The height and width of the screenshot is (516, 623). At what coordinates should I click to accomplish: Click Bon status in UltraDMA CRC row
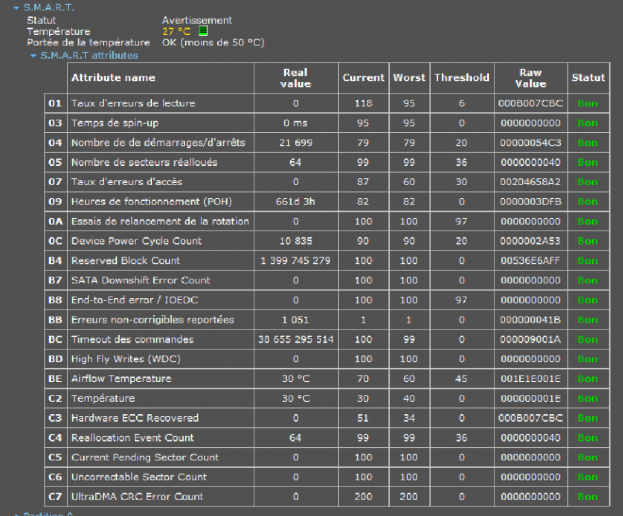(x=588, y=497)
